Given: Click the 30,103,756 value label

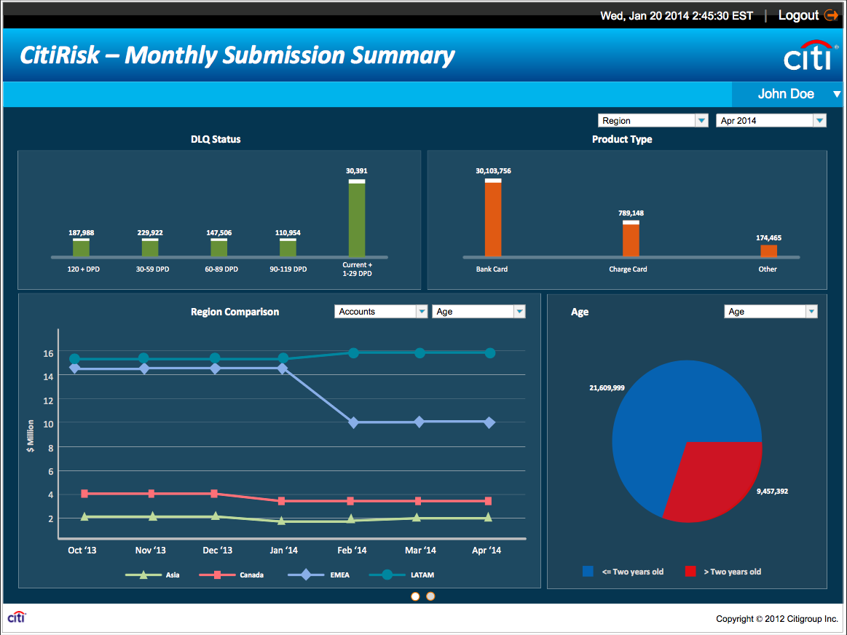Looking at the screenshot, I should pyautogui.click(x=493, y=170).
